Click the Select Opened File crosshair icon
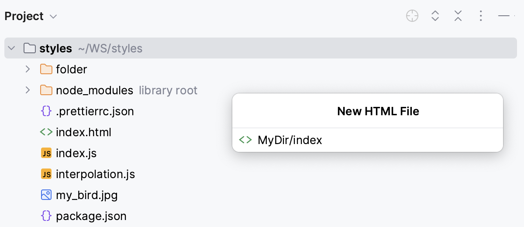The width and height of the screenshot is (524, 227). pyautogui.click(x=412, y=16)
